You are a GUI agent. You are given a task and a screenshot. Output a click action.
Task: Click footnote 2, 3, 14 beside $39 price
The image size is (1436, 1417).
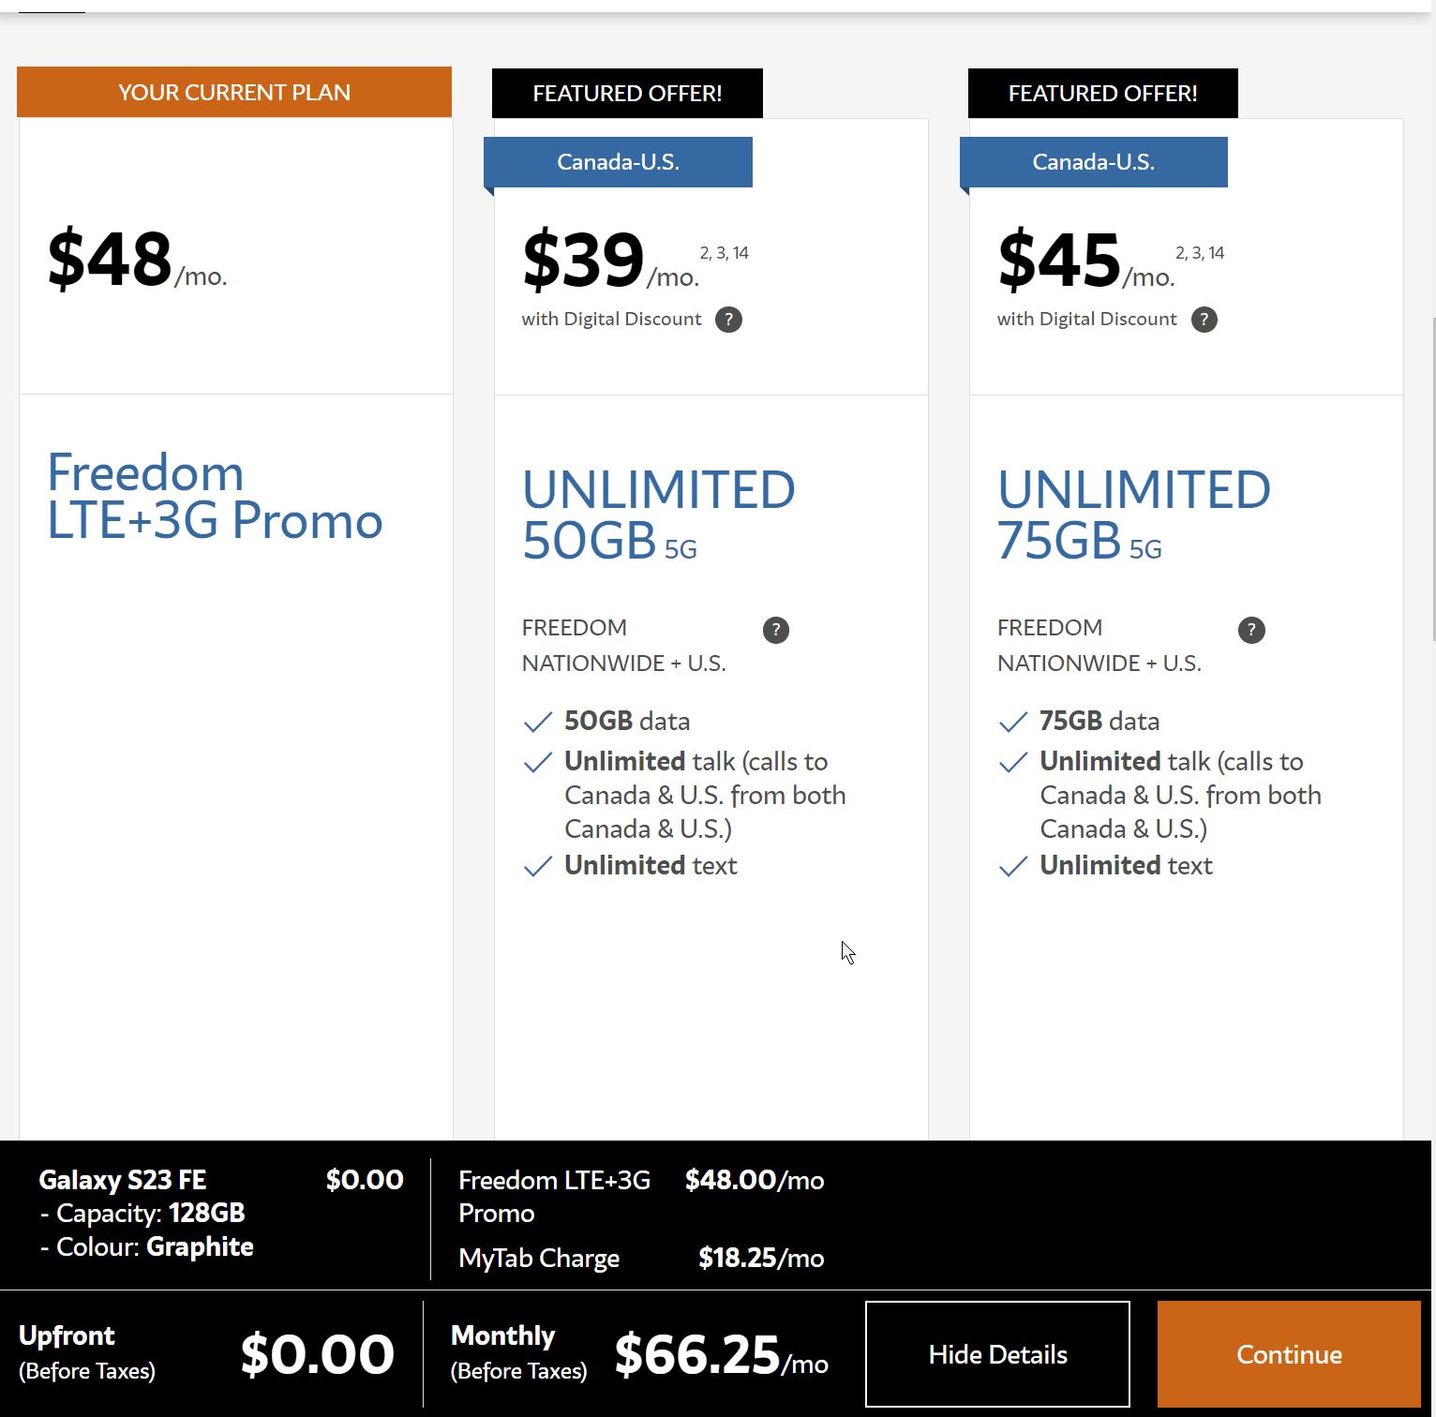[724, 253]
